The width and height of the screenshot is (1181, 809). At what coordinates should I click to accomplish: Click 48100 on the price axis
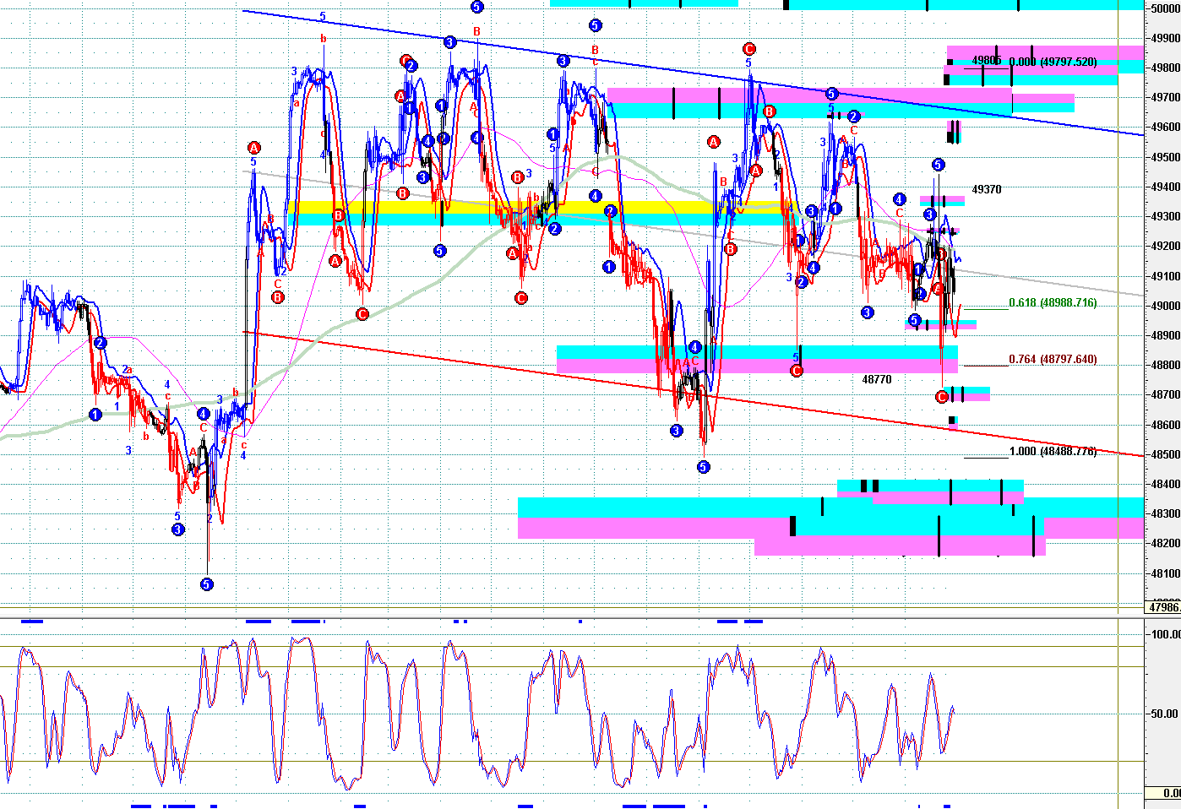click(x=1165, y=573)
